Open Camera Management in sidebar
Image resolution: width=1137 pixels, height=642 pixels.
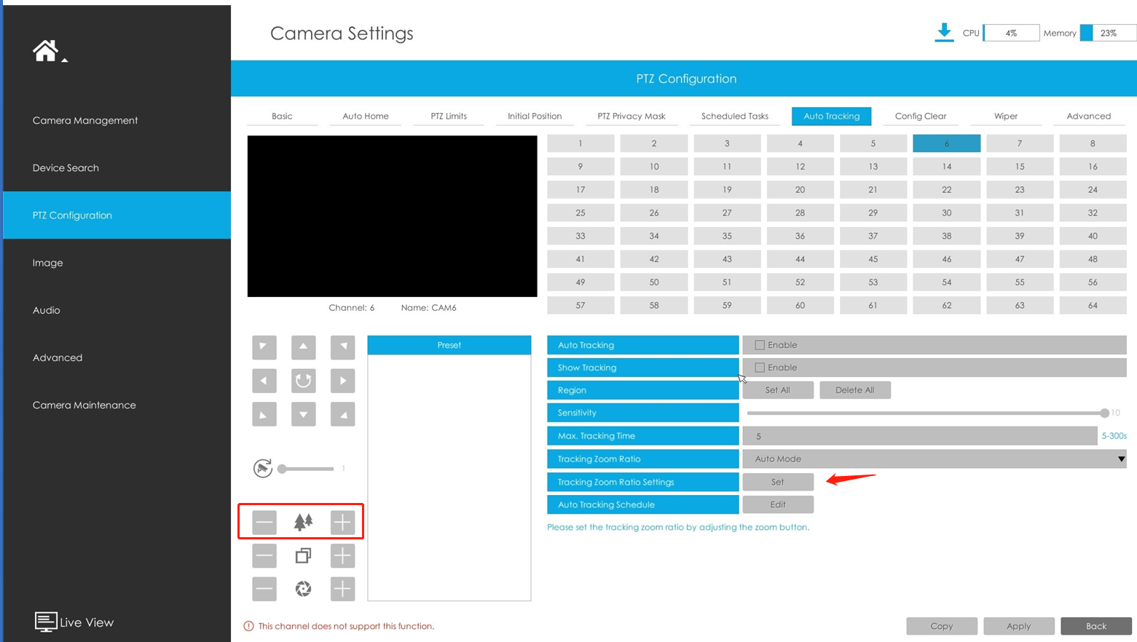(85, 120)
